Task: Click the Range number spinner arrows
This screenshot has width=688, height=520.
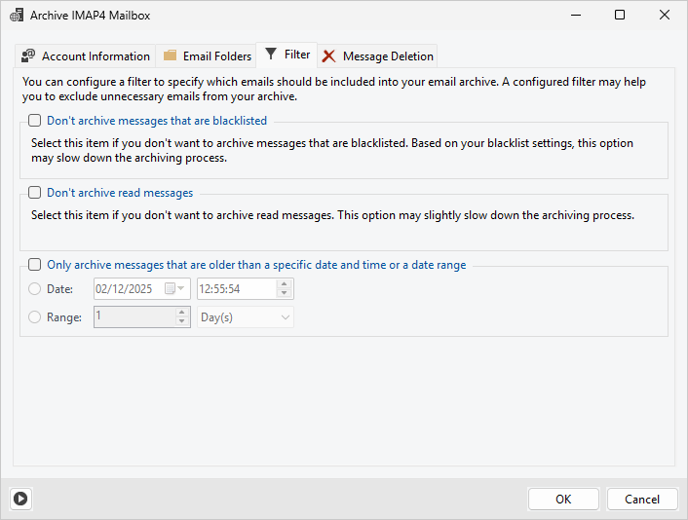Action: pos(182,317)
